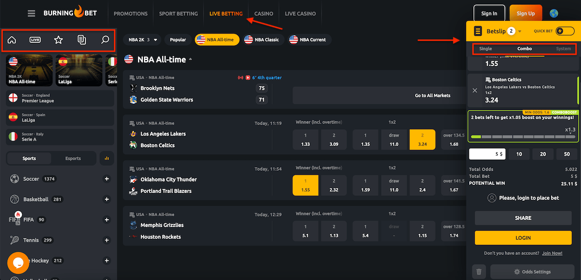Open Go to All Markets
Image resolution: width=581 pixels, height=280 pixels.
(433, 96)
